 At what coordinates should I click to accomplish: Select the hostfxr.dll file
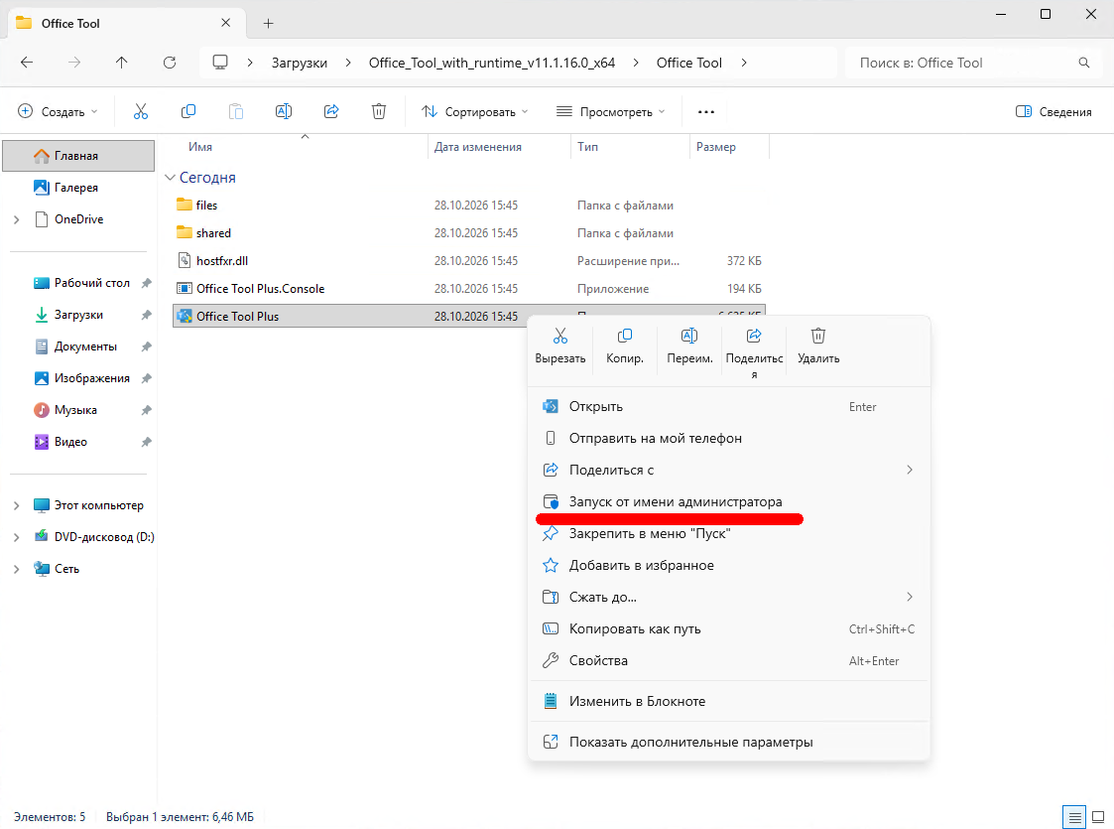click(x=469, y=261)
